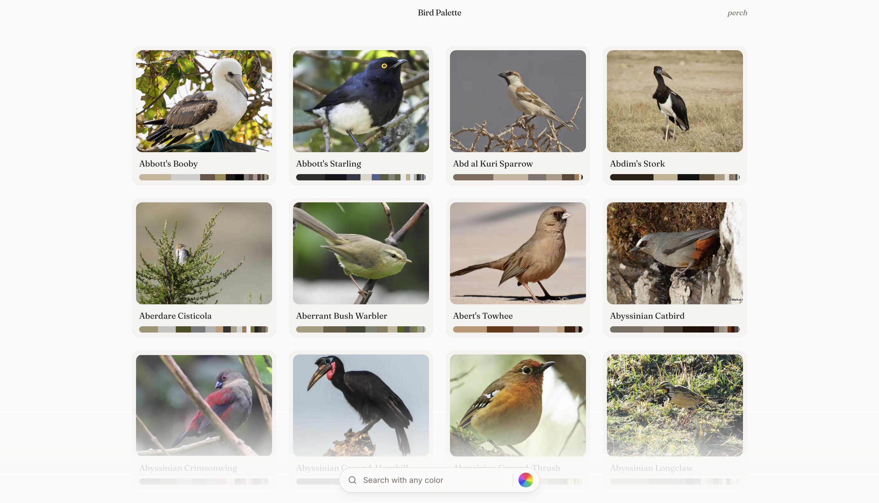Image resolution: width=879 pixels, height=503 pixels.
Task: Click the Abyssinian Crimsonwing name
Action: point(188,468)
